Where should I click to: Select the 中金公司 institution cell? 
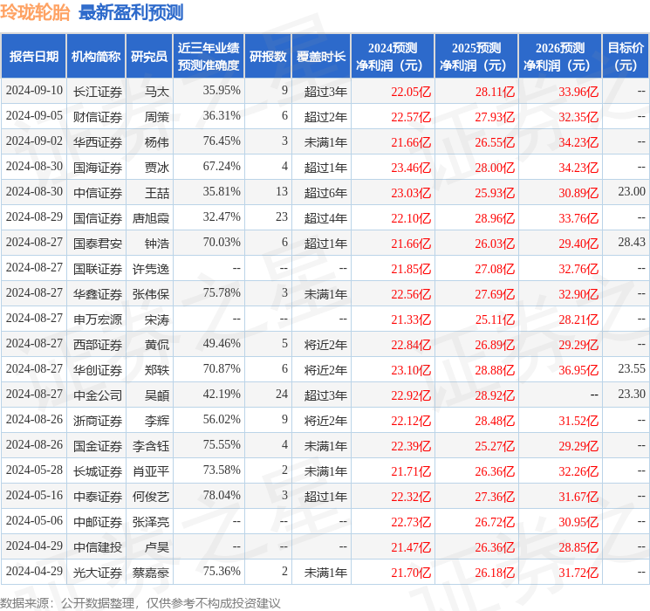[x=98, y=395]
